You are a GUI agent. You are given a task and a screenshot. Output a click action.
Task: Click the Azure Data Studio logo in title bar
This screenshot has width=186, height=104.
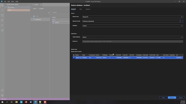pyautogui.click(x=2, y=1)
